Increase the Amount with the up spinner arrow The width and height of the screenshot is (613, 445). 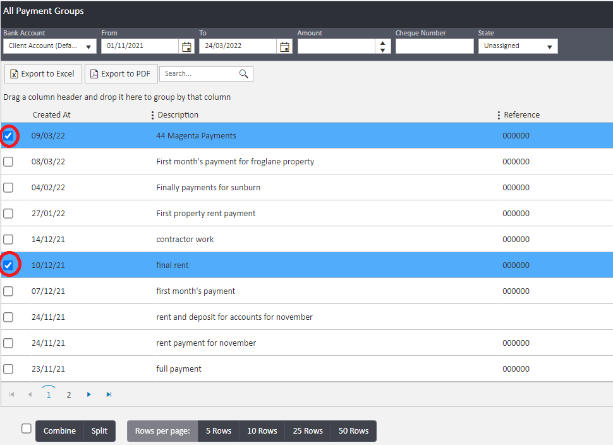[x=382, y=43]
